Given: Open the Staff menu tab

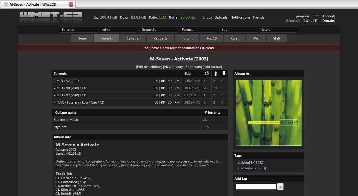Looking at the screenshot, I should click(x=277, y=38).
